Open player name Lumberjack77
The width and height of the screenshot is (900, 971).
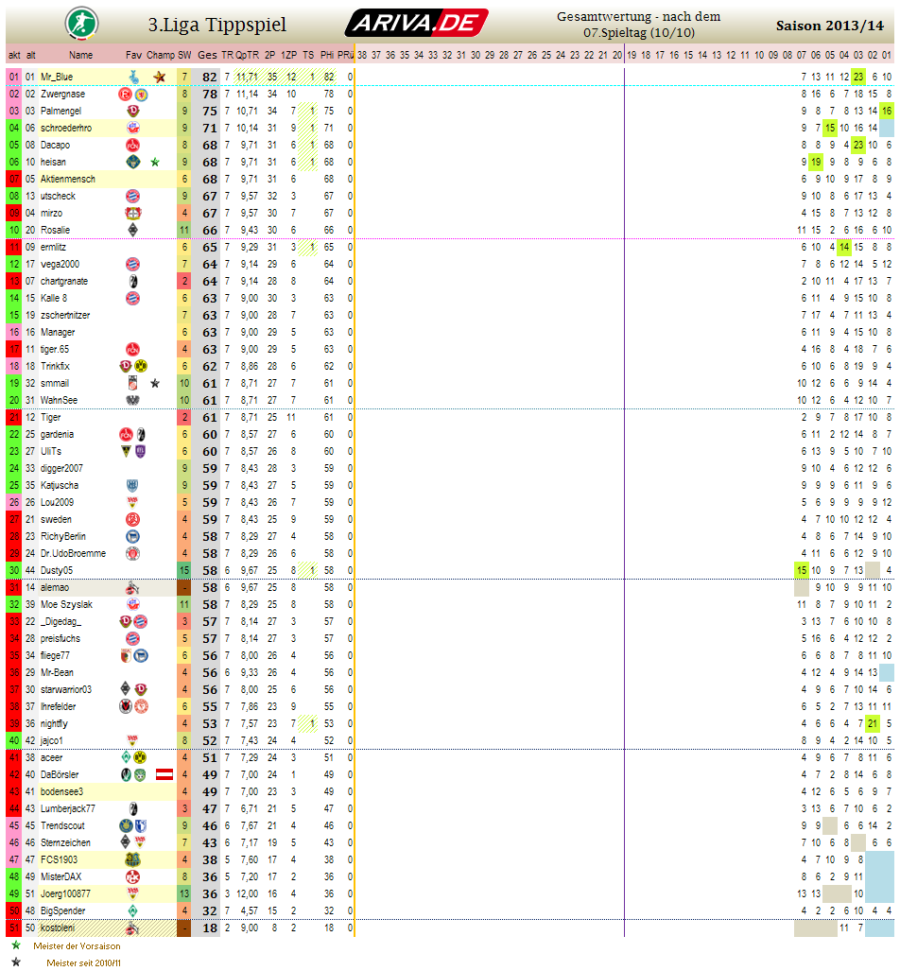point(68,808)
